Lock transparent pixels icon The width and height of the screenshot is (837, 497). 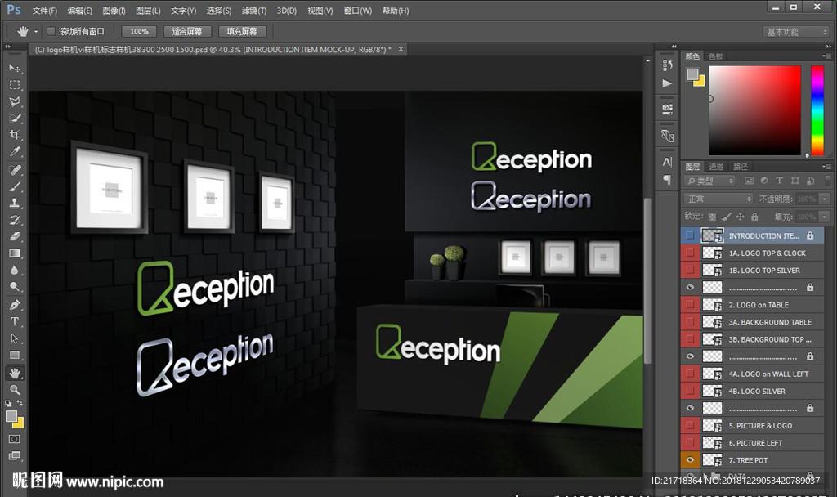pos(712,217)
